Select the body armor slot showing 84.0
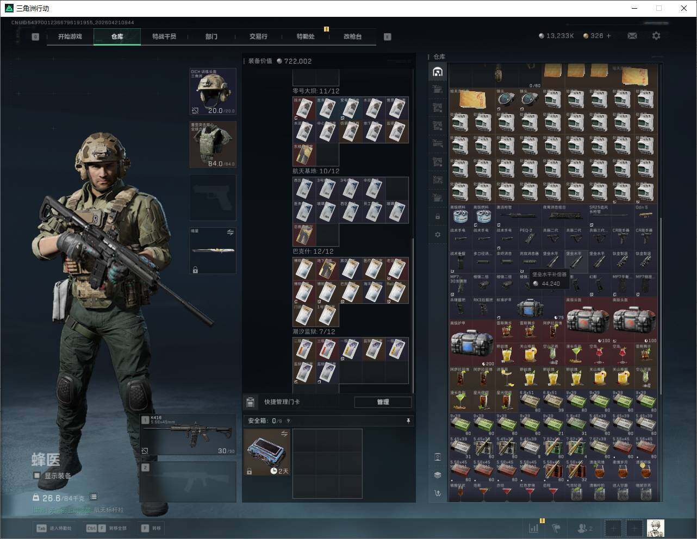This screenshot has height=539, width=697. (213, 145)
